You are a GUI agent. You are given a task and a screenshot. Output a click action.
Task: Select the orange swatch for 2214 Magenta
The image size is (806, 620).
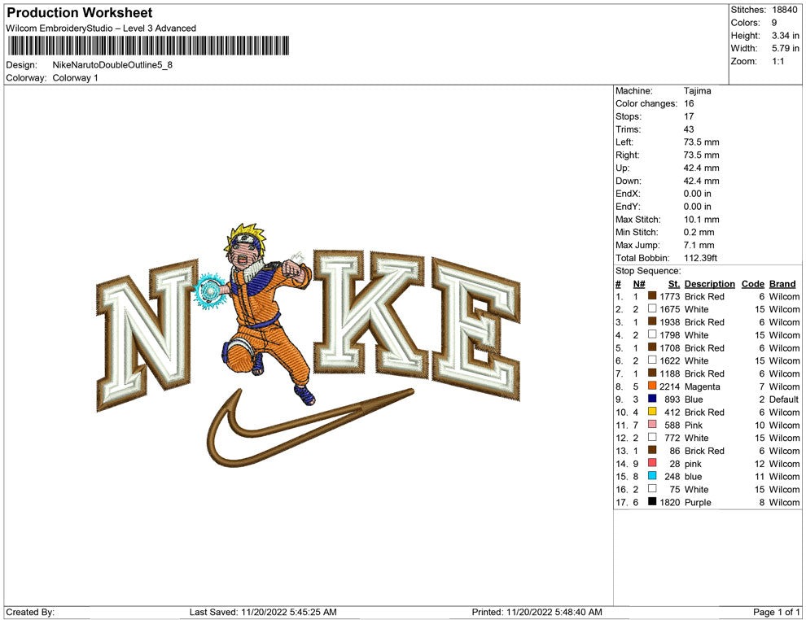[652, 386]
